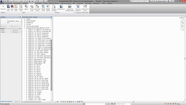Screen dimensions: 186x105
Task: Switch to the Совместная работа tab
Action: pyautogui.click(x=66, y=3)
